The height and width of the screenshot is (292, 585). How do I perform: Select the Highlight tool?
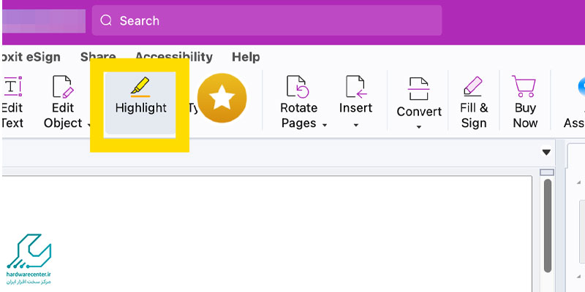pos(140,103)
